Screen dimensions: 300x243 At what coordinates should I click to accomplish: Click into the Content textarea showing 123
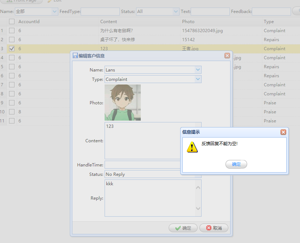(143, 141)
